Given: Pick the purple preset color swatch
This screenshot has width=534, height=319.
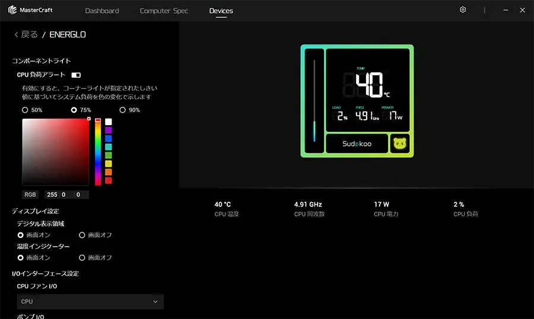Looking at the screenshot, I should tap(109, 130).
